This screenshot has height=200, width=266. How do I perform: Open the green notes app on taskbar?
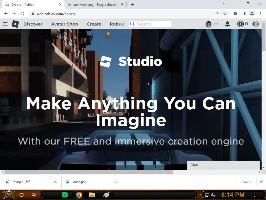click(x=65, y=195)
